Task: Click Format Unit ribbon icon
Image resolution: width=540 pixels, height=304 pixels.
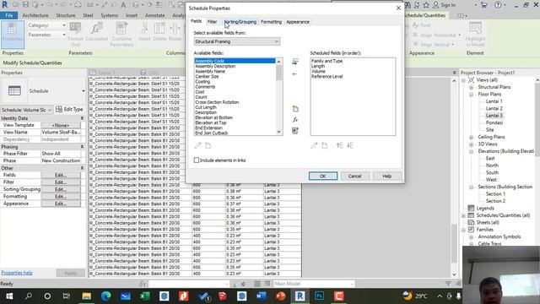Action: point(75,34)
